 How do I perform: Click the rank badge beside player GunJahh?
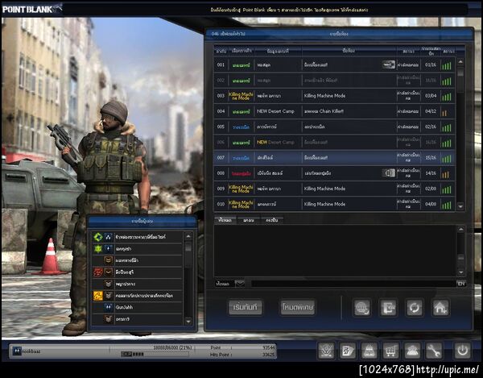(x=108, y=307)
